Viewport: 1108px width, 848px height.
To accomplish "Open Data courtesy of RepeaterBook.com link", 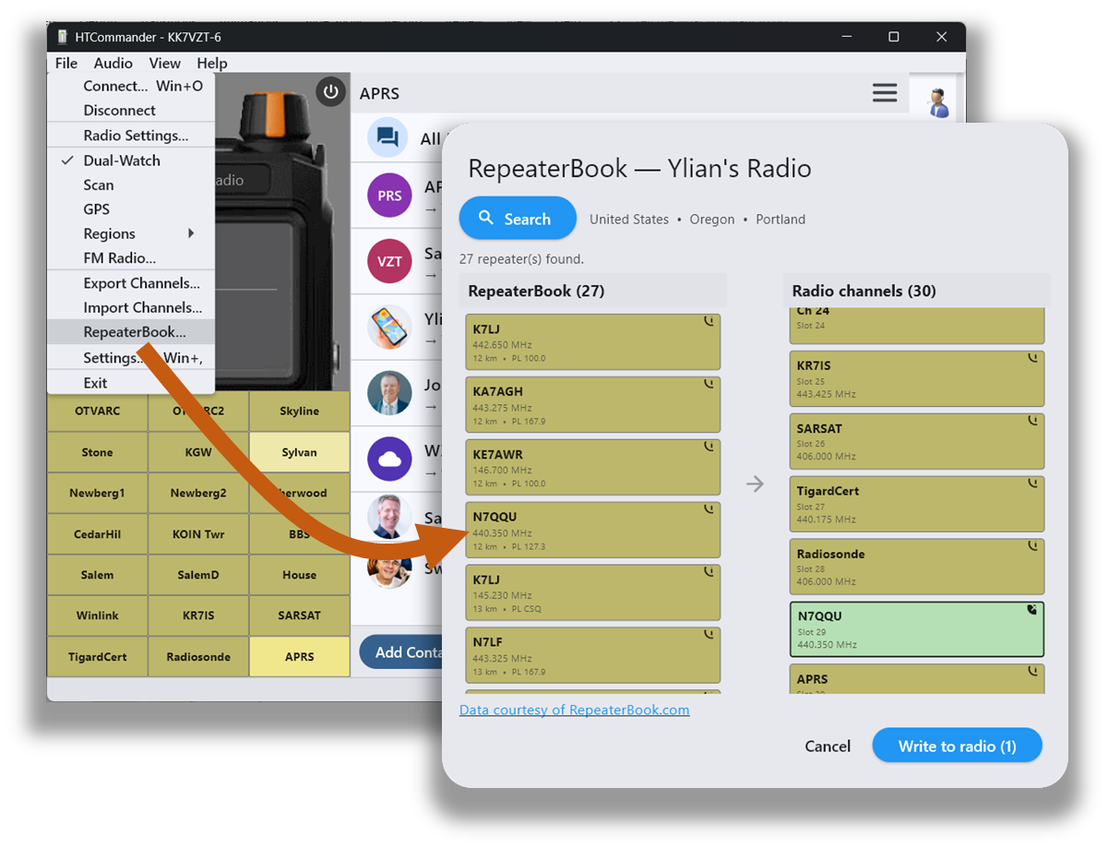I will coord(575,710).
